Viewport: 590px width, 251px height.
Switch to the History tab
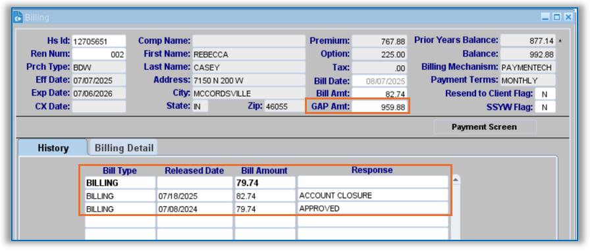pos(53,148)
